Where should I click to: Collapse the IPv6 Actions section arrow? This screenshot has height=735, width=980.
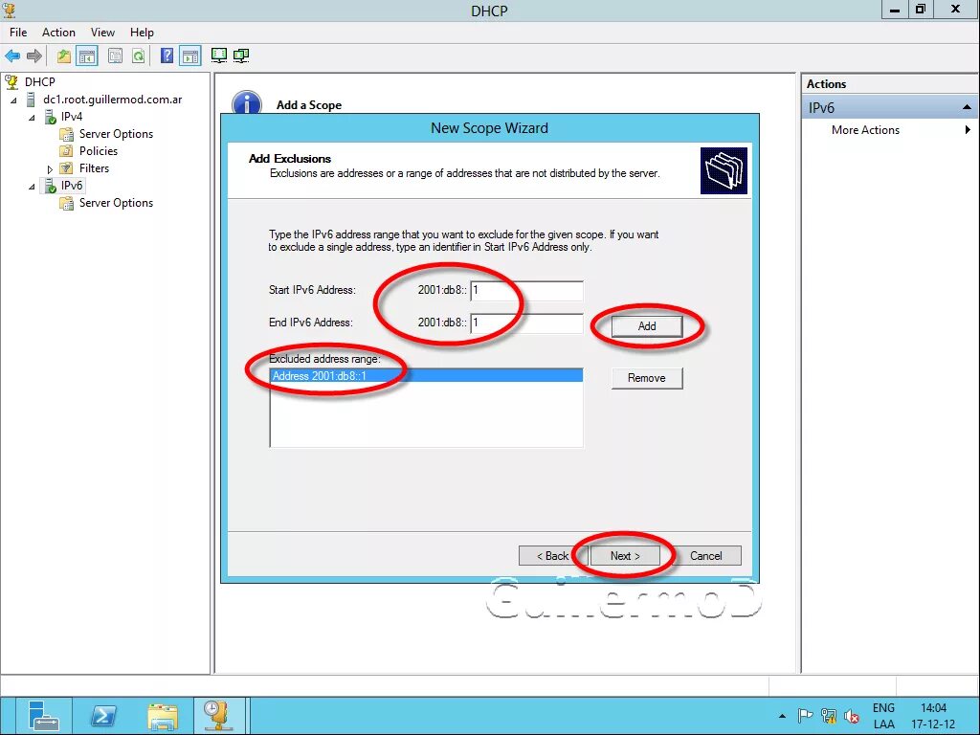[967, 107]
